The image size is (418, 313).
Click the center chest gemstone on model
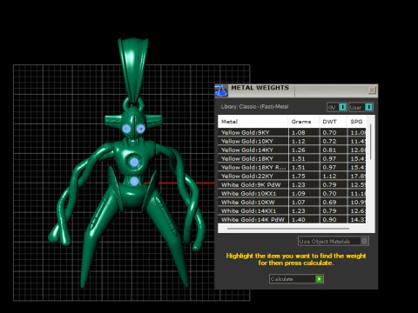tap(134, 163)
